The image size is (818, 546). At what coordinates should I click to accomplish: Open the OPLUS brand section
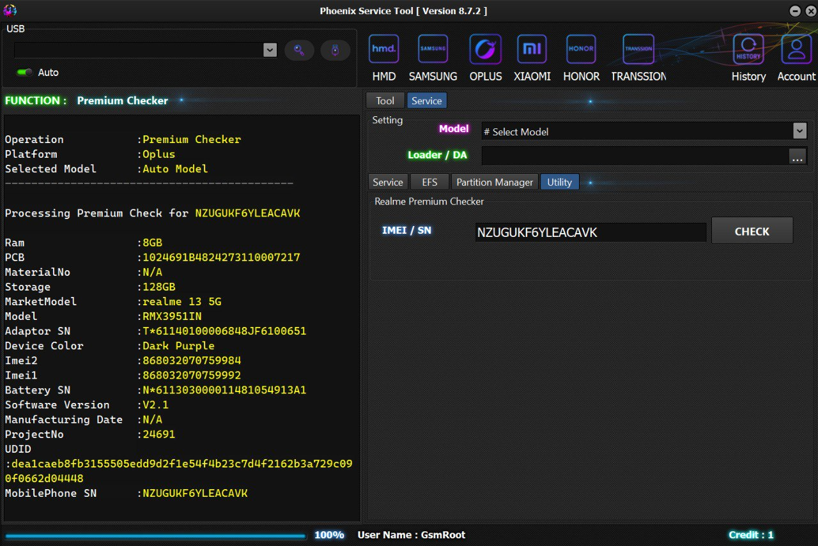tap(486, 58)
